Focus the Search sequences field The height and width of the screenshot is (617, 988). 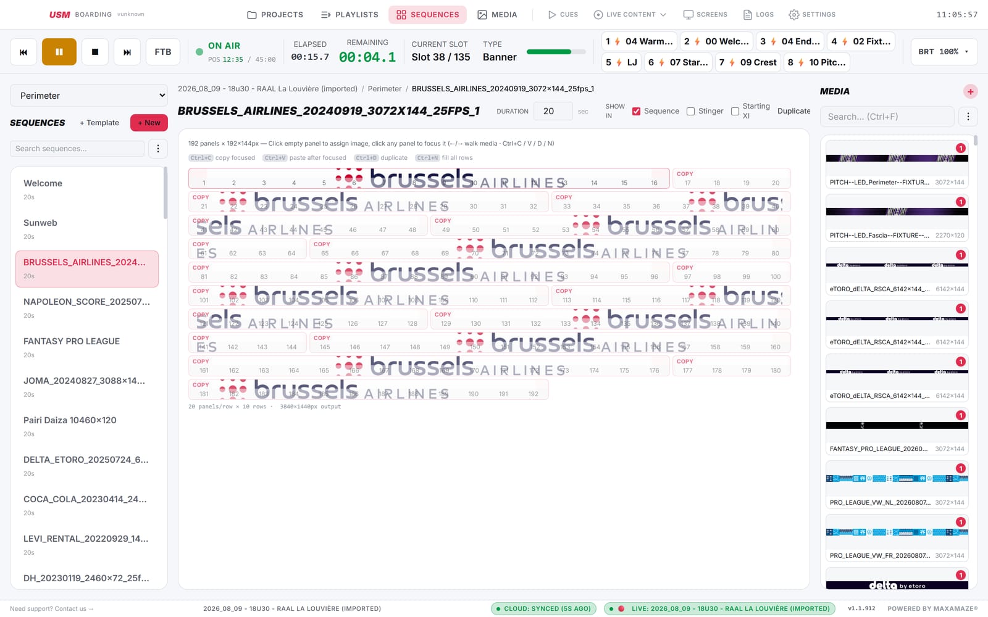77,149
